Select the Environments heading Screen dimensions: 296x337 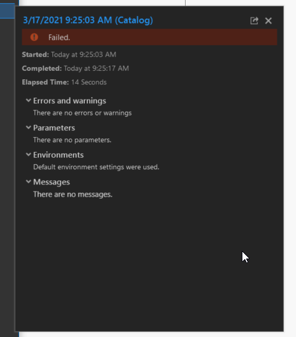pyautogui.click(x=58, y=154)
